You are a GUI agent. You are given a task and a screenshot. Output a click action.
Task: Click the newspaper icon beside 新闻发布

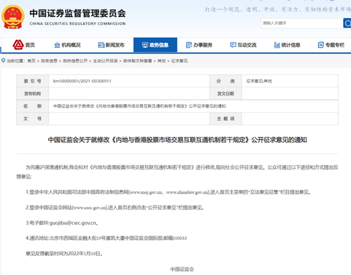pyautogui.click(x=101, y=45)
